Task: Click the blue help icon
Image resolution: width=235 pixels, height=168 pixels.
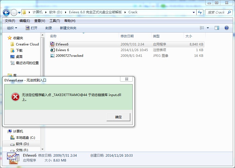Action: [226, 28]
